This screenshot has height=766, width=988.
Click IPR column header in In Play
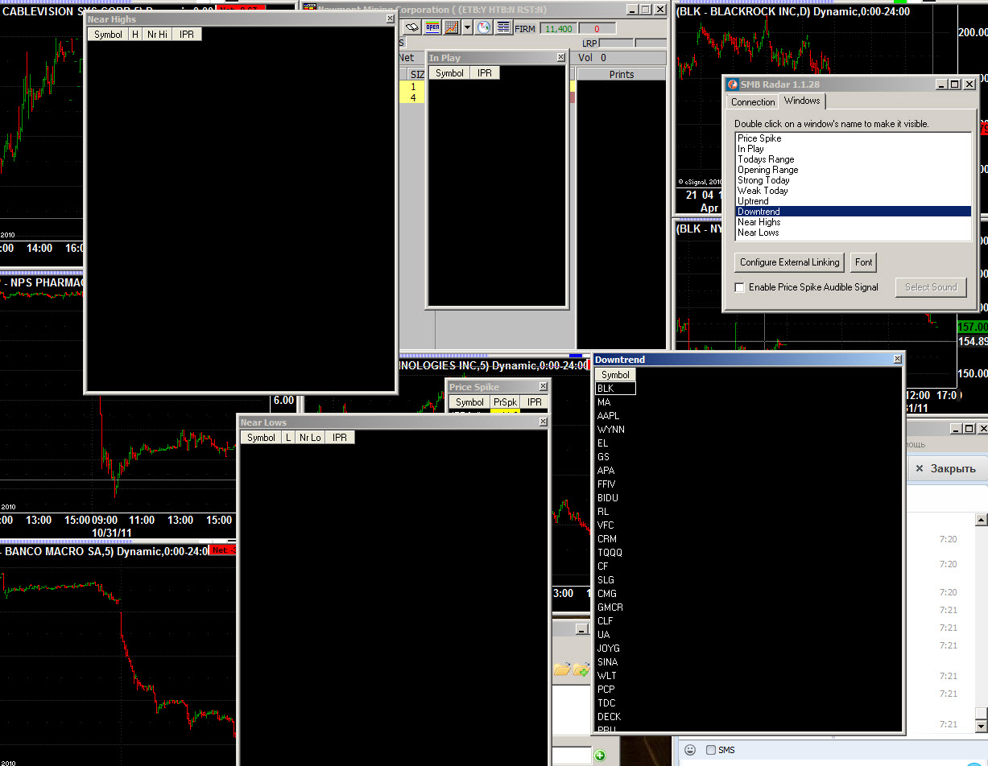coord(485,72)
